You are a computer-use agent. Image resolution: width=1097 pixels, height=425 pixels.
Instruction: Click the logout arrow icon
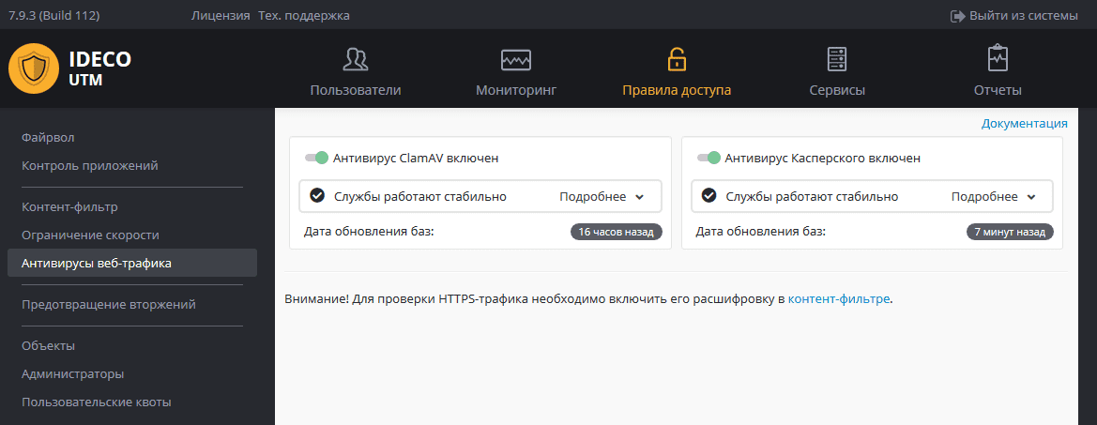(957, 16)
